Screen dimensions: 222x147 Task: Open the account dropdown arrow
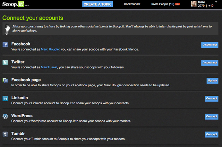click(x=216, y=2)
